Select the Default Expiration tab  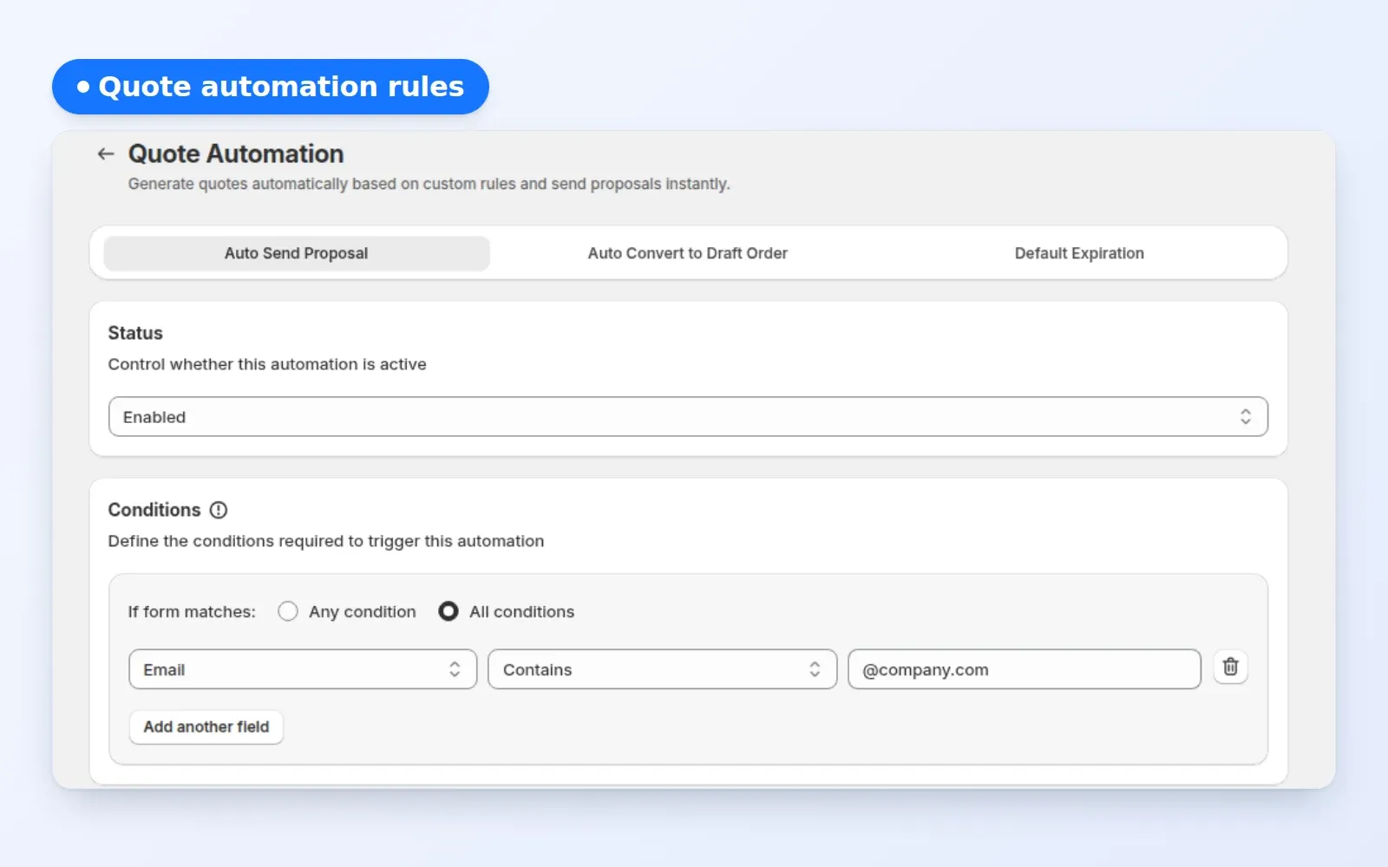(1079, 253)
